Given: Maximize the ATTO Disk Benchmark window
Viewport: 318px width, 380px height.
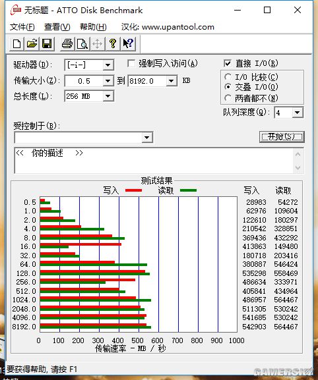Looking at the screenshot, I should click(x=267, y=10).
